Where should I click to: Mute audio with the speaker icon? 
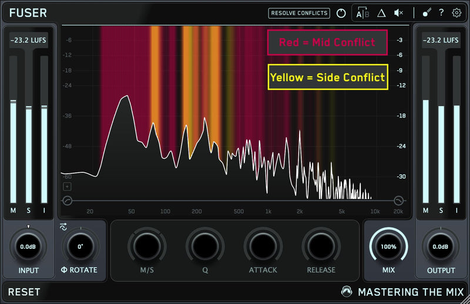[398, 13]
